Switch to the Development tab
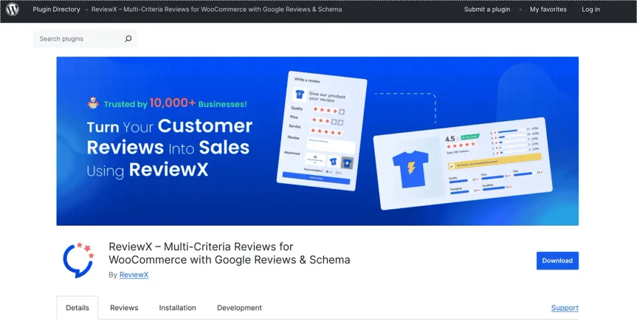This screenshot has width=637, height=333. [x=239, y=307]
